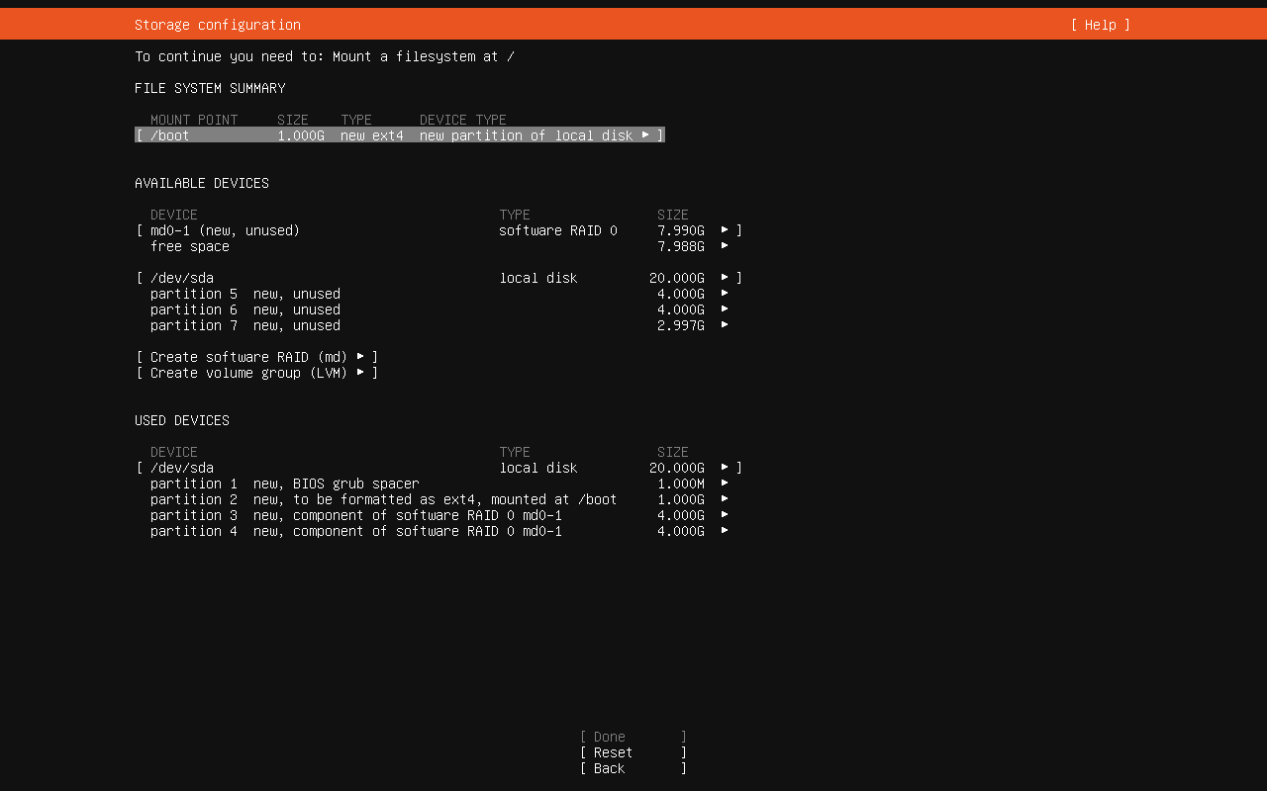Expand the md0-1 software RAID device menu

tap(725, 230)
